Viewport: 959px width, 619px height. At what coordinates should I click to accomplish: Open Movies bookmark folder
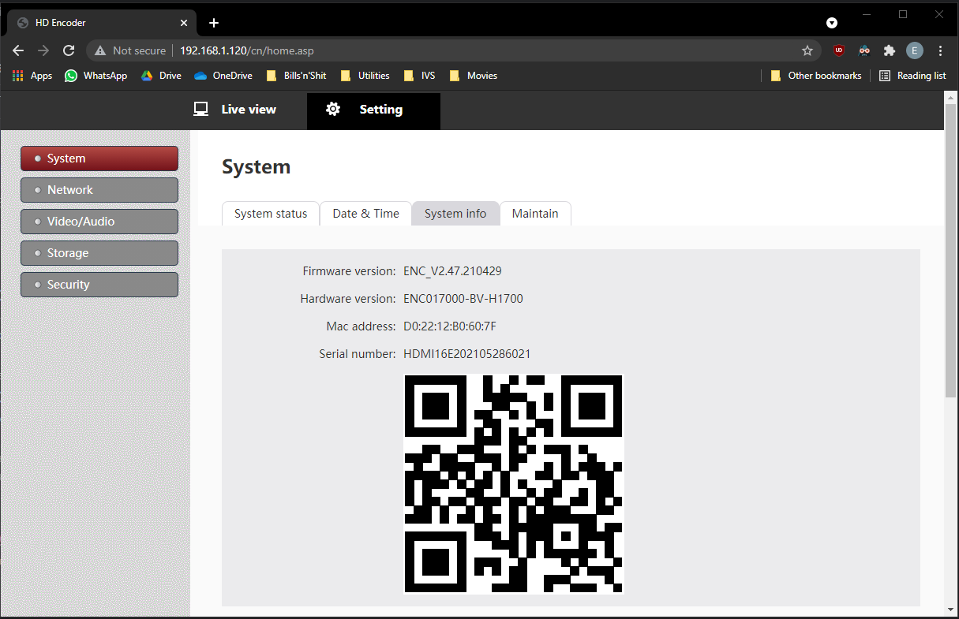click(473, 76)
